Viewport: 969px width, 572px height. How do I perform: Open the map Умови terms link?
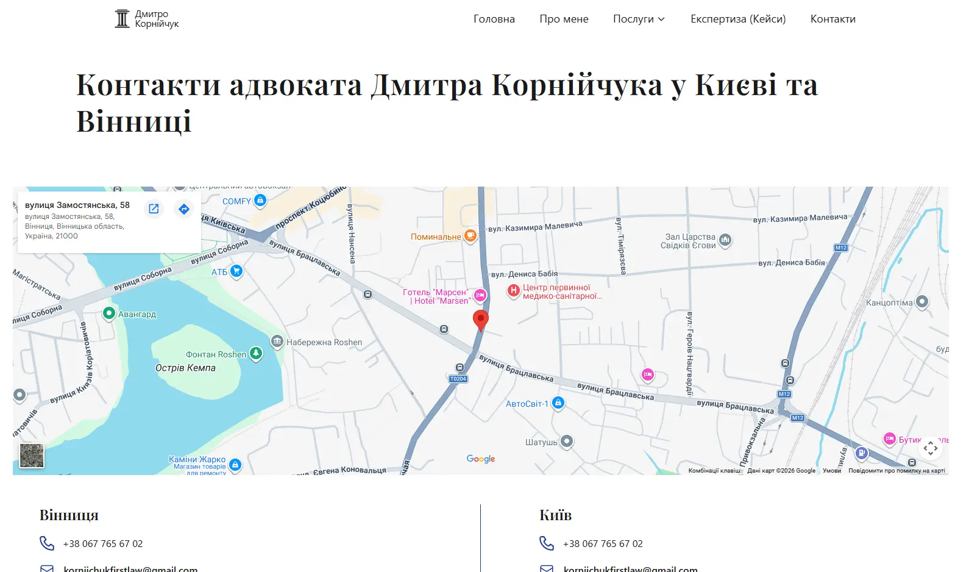tap(831, 471)
